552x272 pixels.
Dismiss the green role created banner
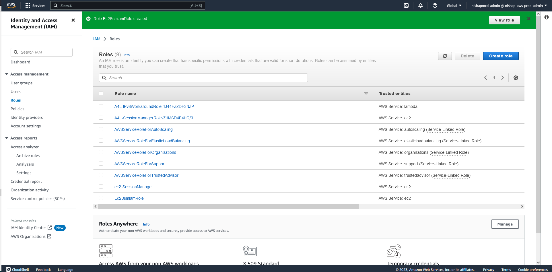pos(528,19)
